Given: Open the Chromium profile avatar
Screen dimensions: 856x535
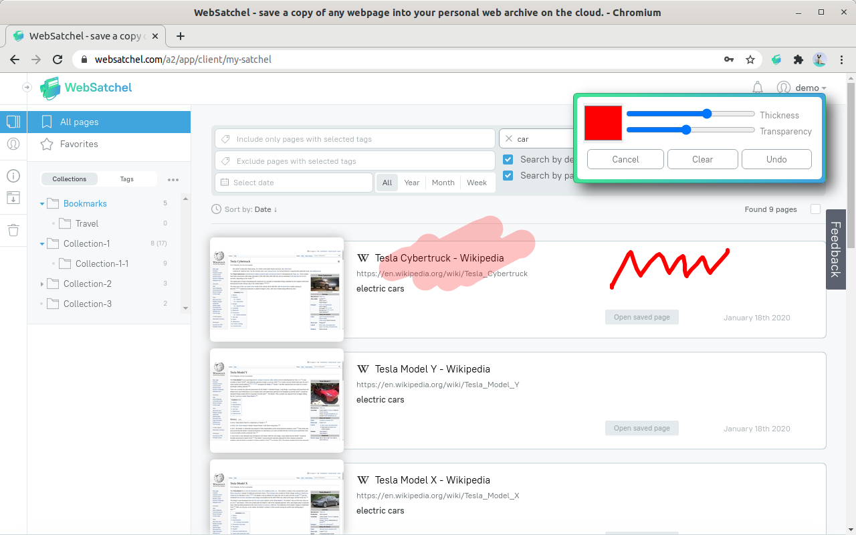Looking at the screenshot, I should [x=819, y=60].
